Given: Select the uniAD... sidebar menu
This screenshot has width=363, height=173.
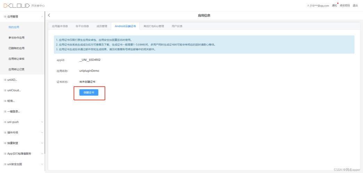Looking at the screenshot, I should pos(22,80).
